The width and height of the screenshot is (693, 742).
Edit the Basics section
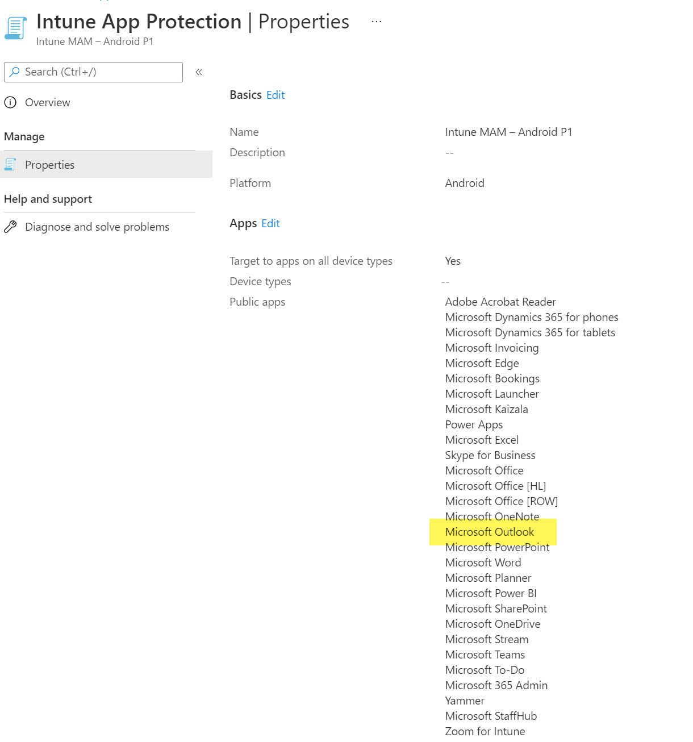[x=275, y=95]
